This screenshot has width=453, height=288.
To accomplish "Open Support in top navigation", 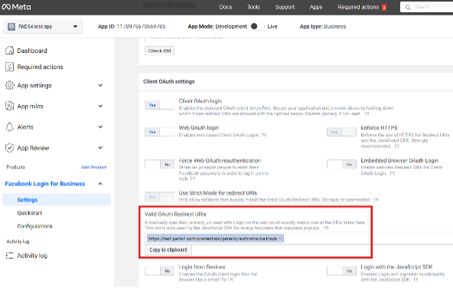I will point(285,7).
